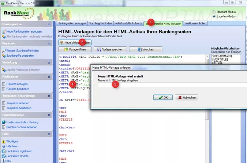Click the RankWare logo in the header

(x=19, y=14)
